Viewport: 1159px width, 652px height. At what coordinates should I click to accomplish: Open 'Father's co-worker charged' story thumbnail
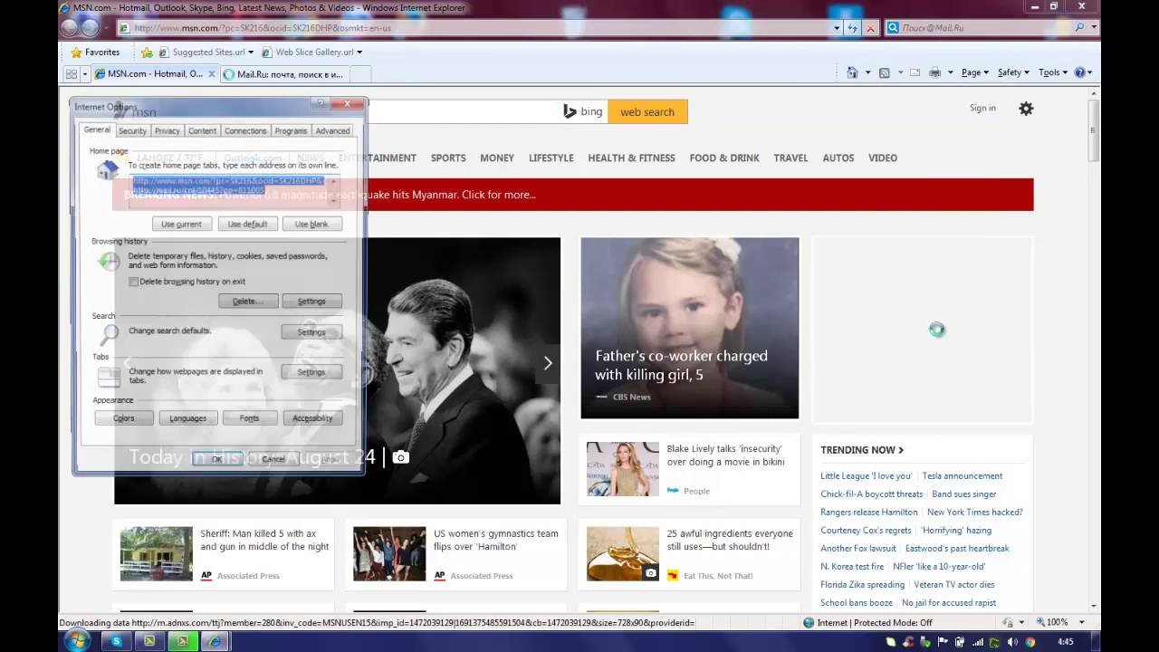690,328
